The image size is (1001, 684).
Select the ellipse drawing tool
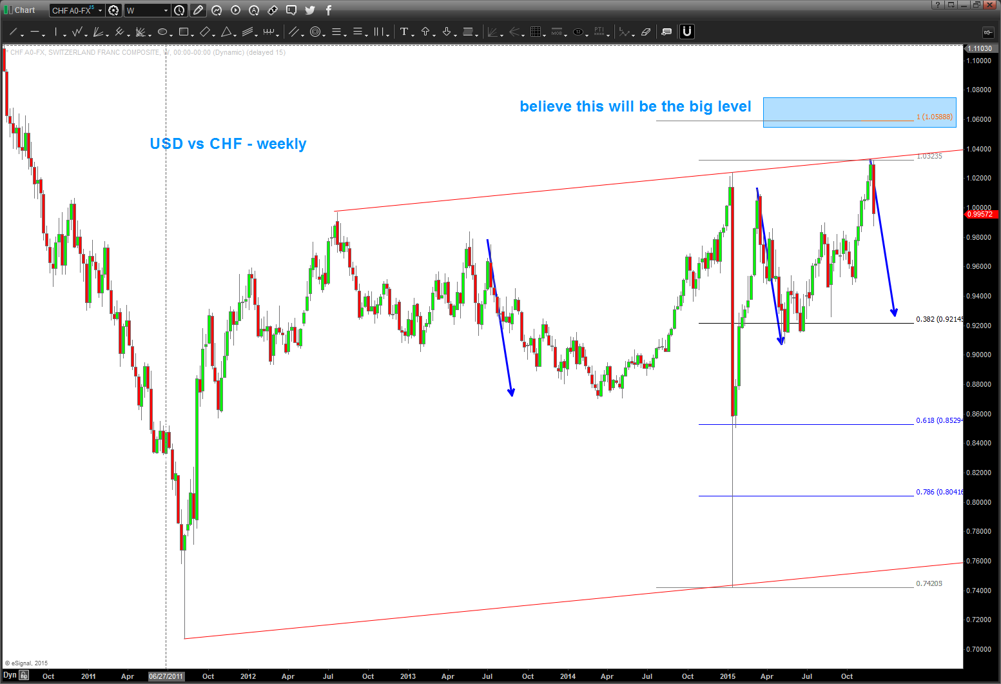tap(162, 32)
